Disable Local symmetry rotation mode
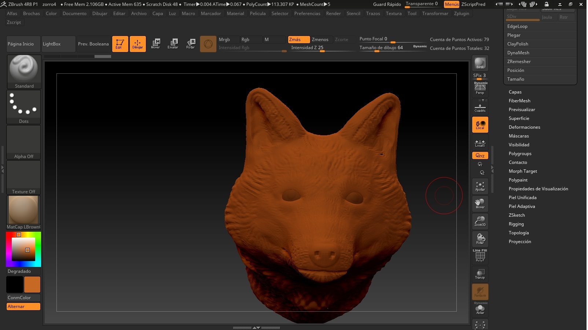Viewport: 588px width, 330px height. (480, 125)
